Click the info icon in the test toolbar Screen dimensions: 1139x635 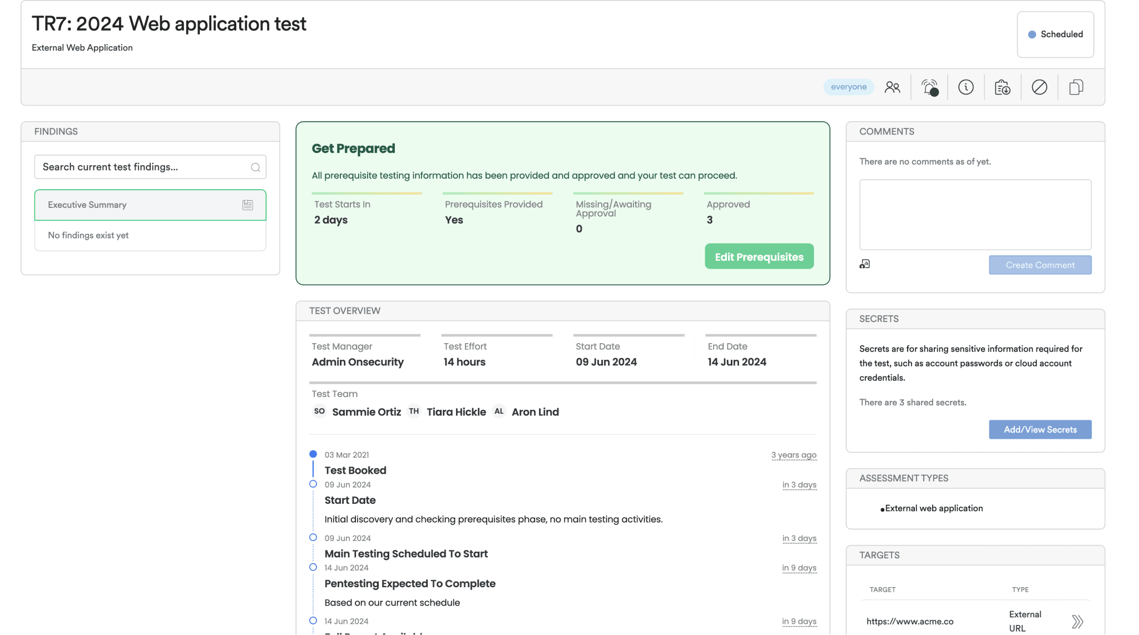[966, 87]
